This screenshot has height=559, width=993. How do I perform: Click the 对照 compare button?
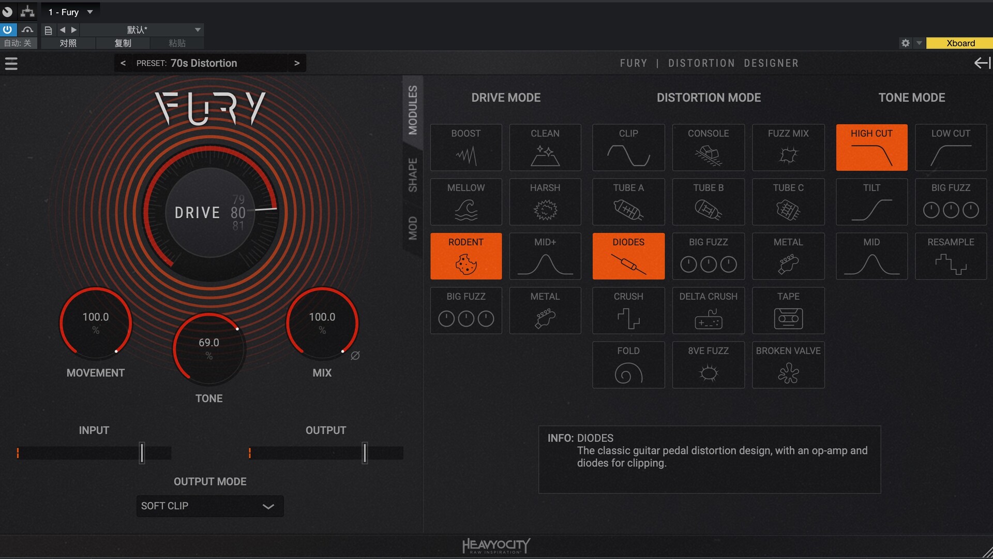68,43
